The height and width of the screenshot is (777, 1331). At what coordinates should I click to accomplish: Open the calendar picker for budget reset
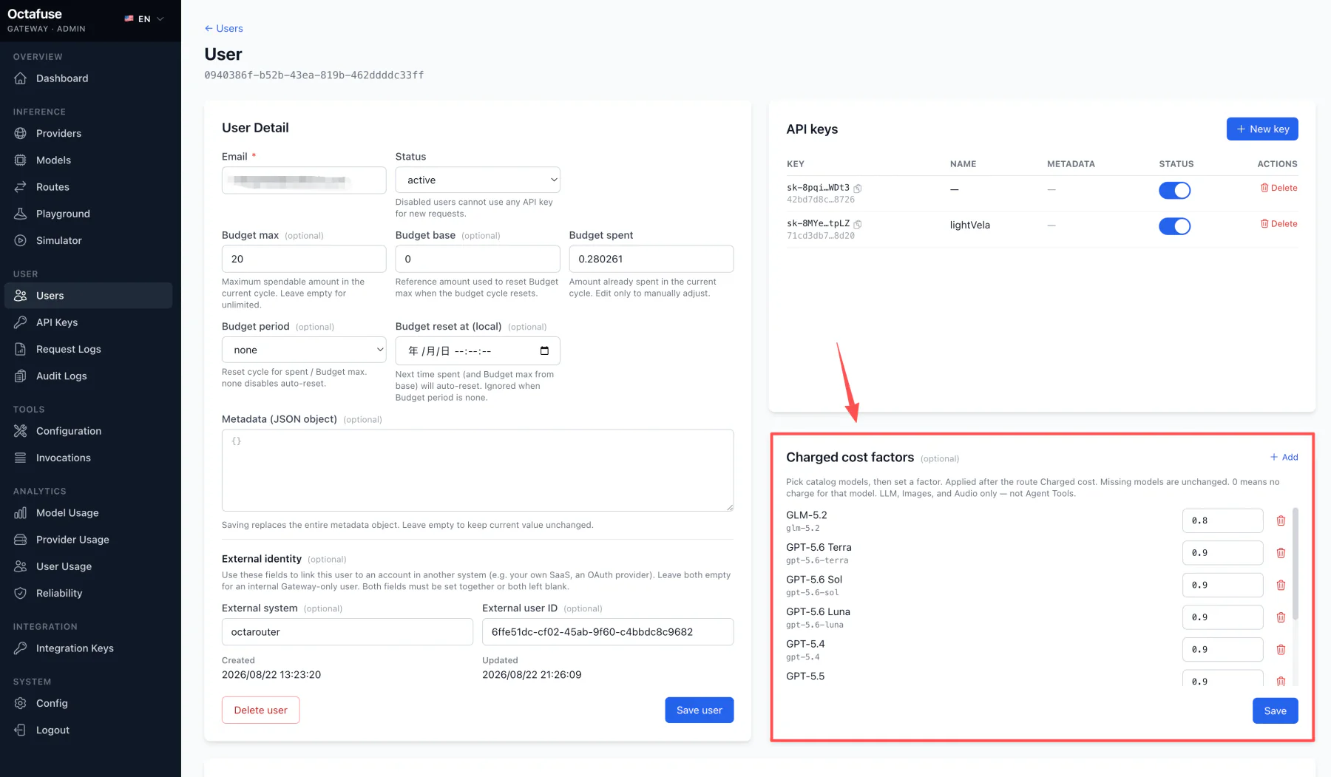point(544,350)
